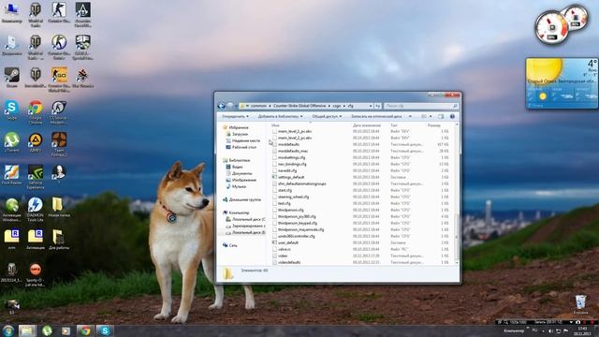
Task: Open the Steam desktop shortcut
Action: click(11, 78)
